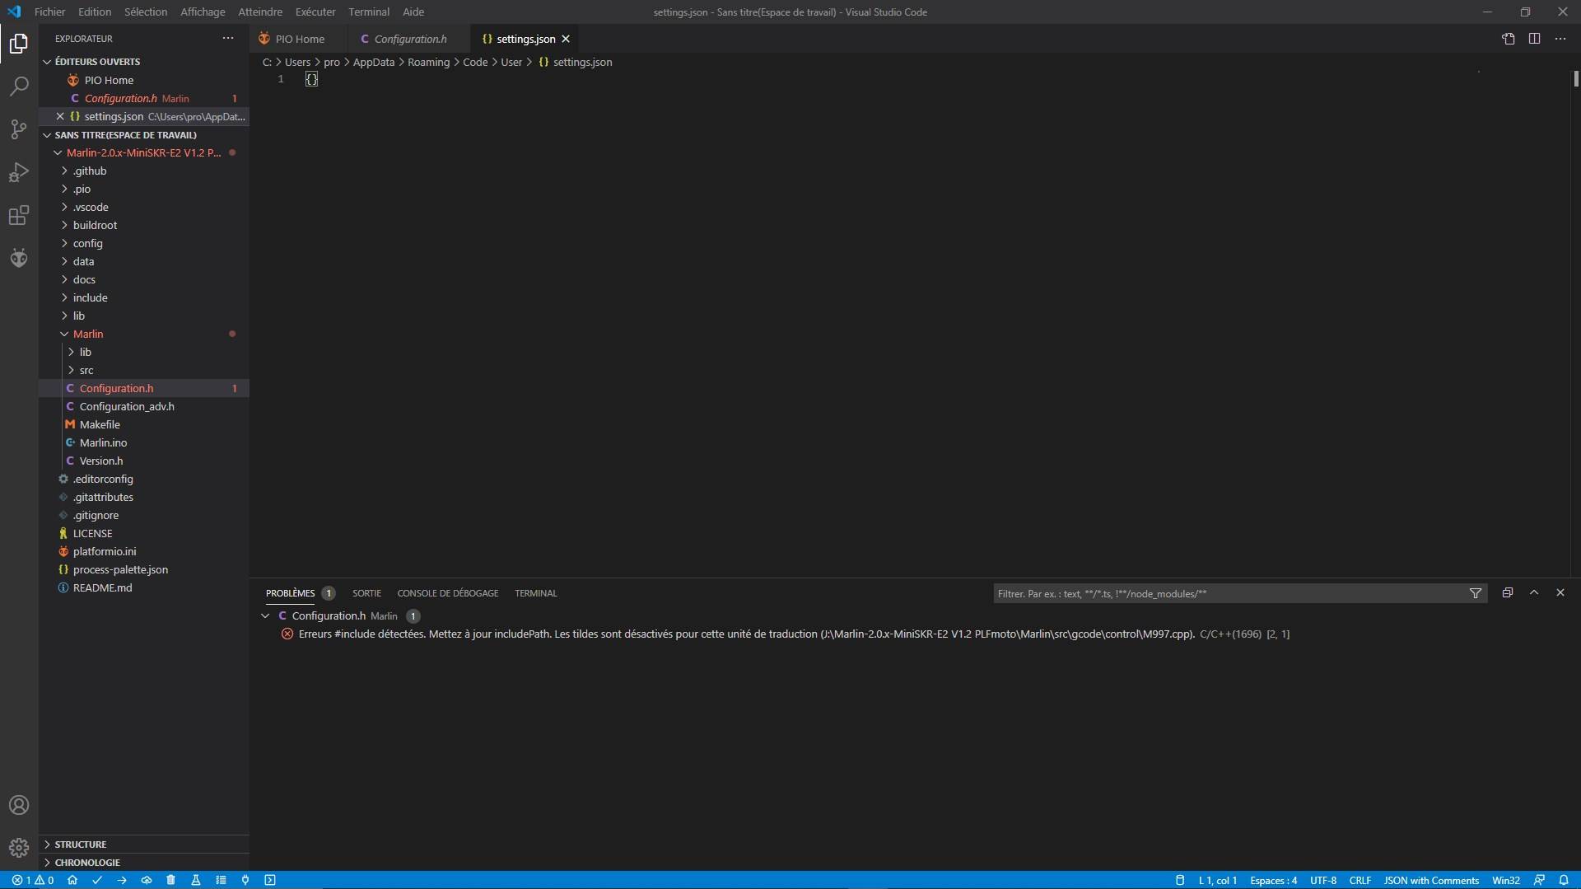Collapse all problems in panel
This screenshot has width=1581, height=889.
pyautogui.click(x=1508, y=592)
